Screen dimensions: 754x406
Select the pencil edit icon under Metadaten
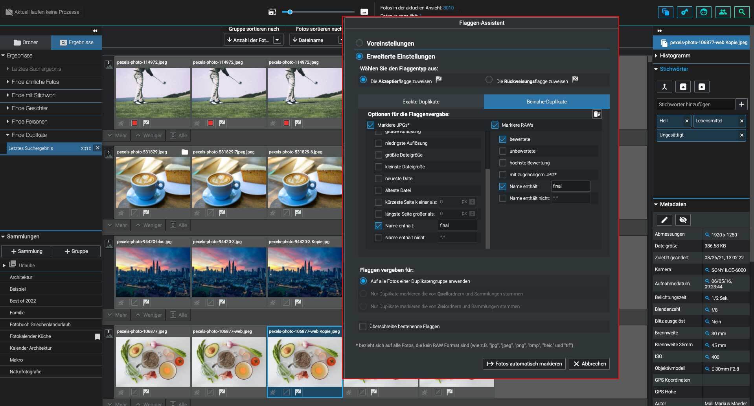pyautogui.click(x=664, y=220)
